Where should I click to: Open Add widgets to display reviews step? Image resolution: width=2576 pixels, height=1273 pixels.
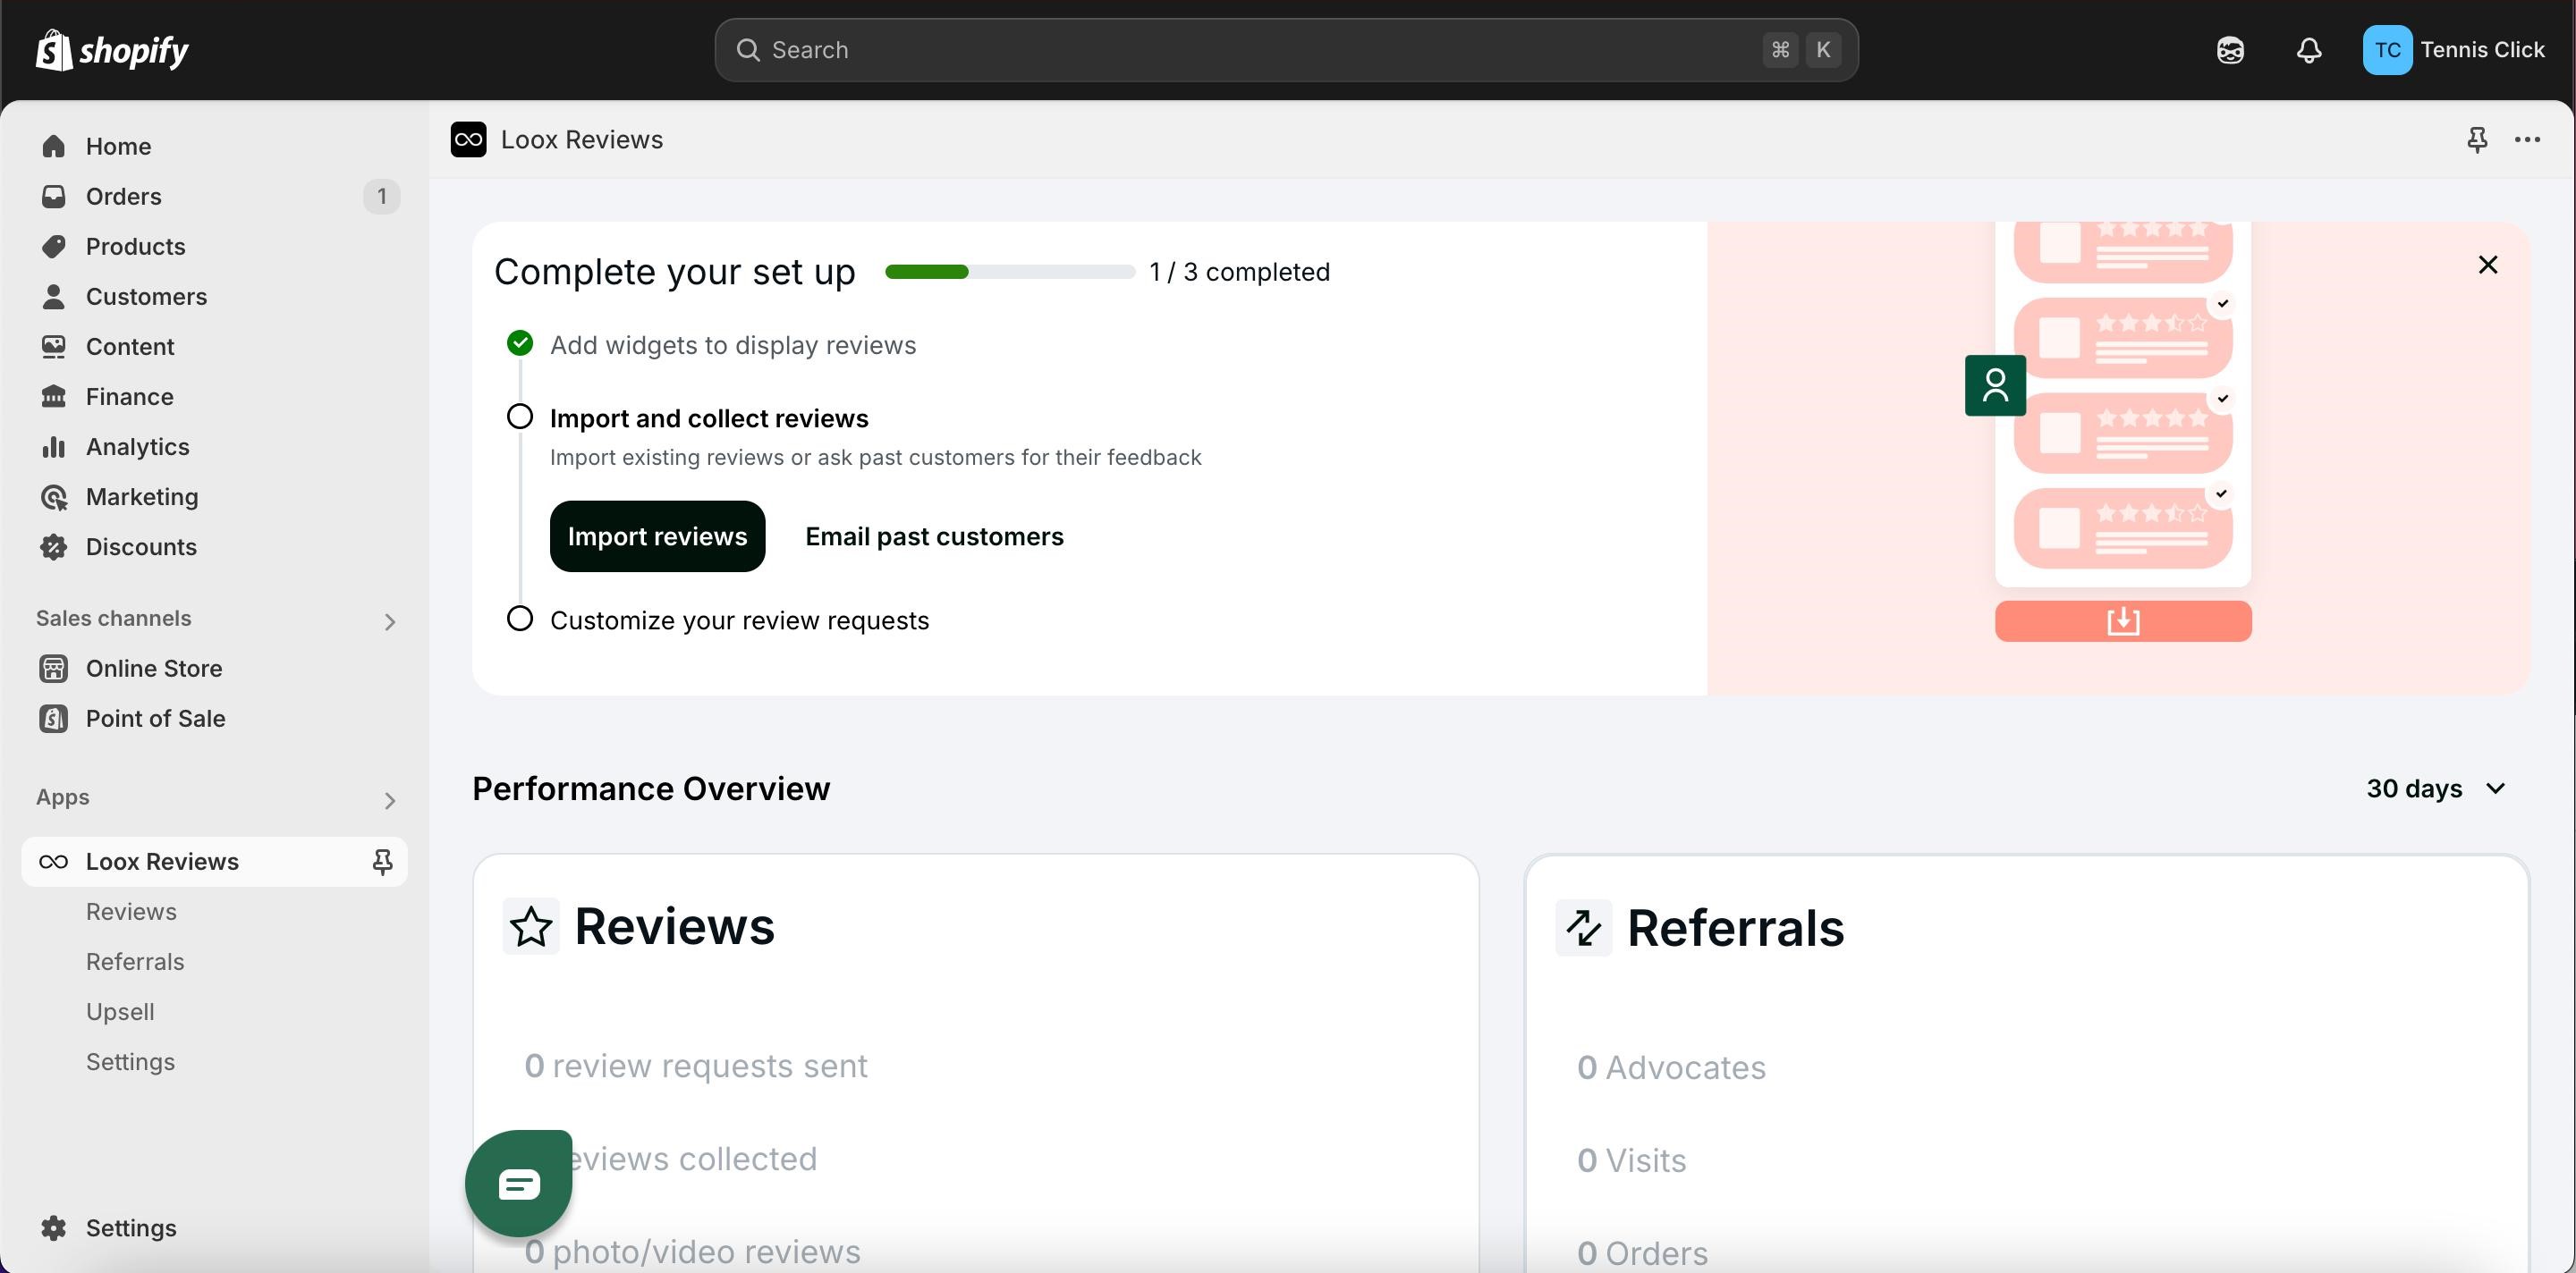pos(733,345)
